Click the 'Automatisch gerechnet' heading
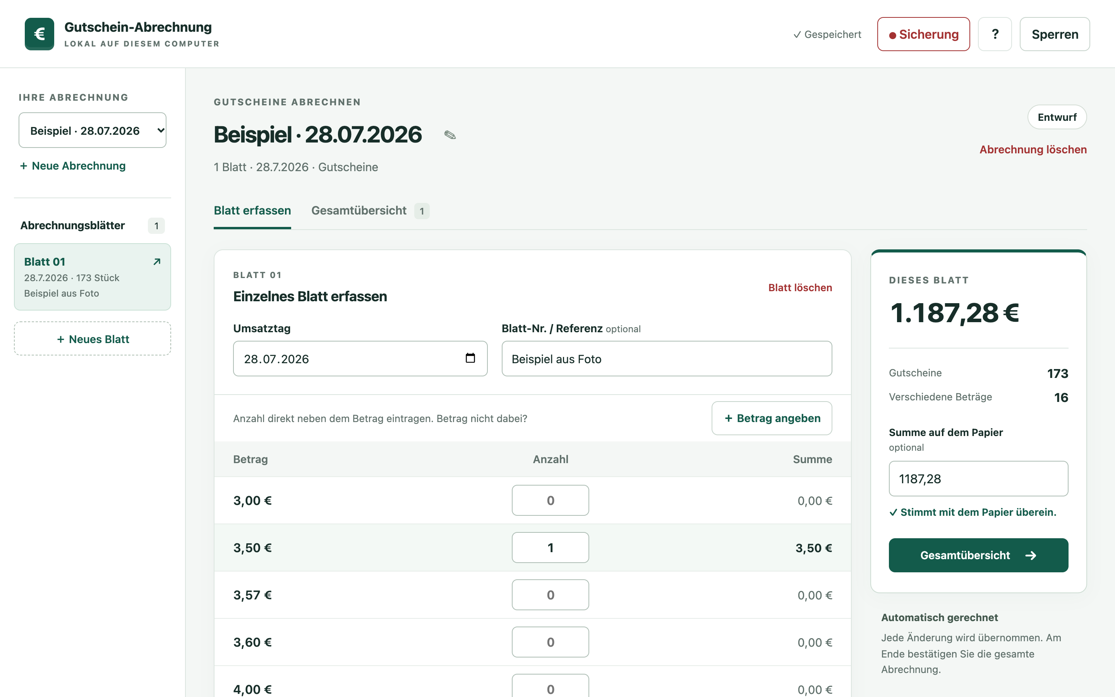 pyautogui.click(x=940, y=618)
